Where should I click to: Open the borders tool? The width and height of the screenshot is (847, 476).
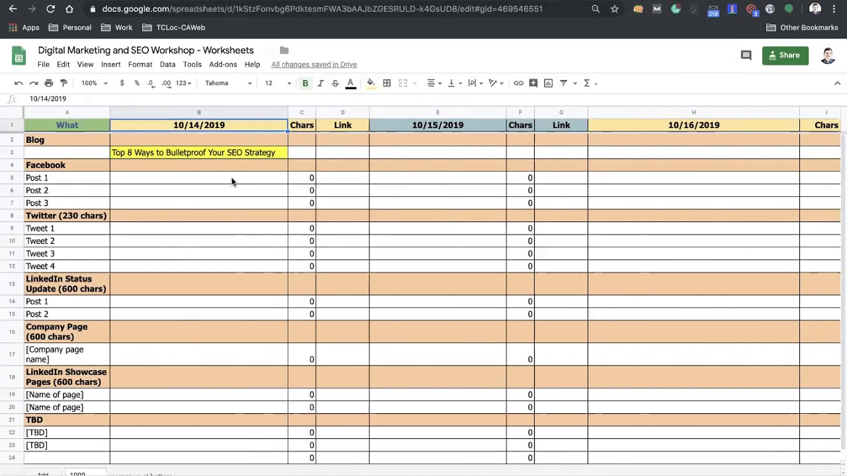coord(386,83)
